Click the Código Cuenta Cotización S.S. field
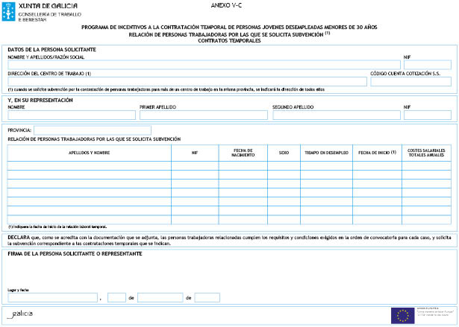459x327 pixels. [x=410, y=81]
